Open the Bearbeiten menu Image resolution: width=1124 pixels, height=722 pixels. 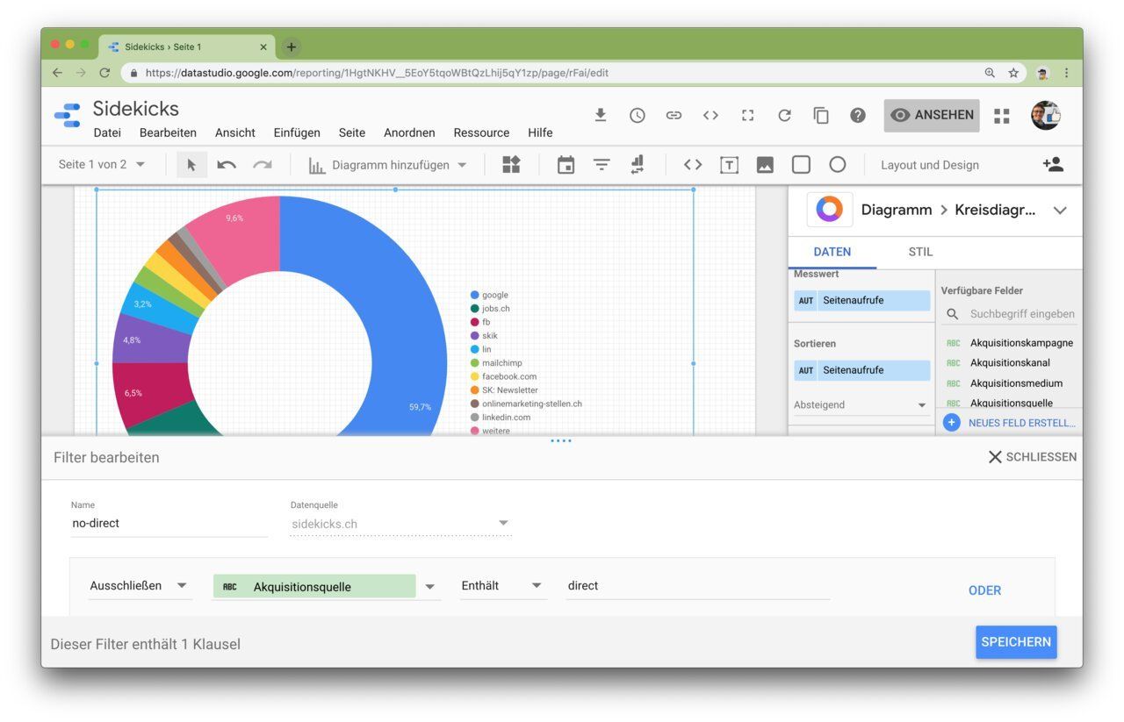pos(168,132)
